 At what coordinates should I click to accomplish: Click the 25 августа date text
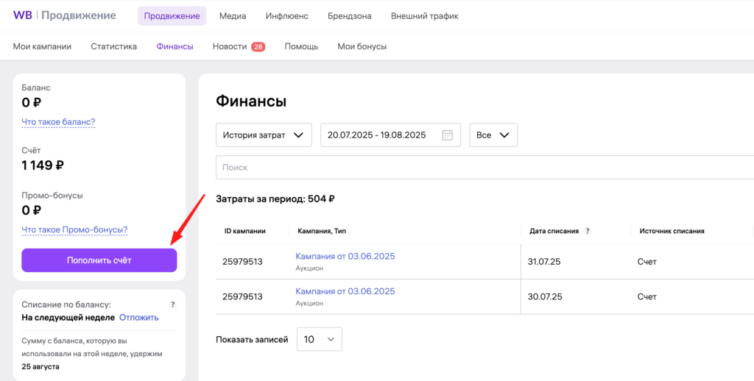point(40,366)
